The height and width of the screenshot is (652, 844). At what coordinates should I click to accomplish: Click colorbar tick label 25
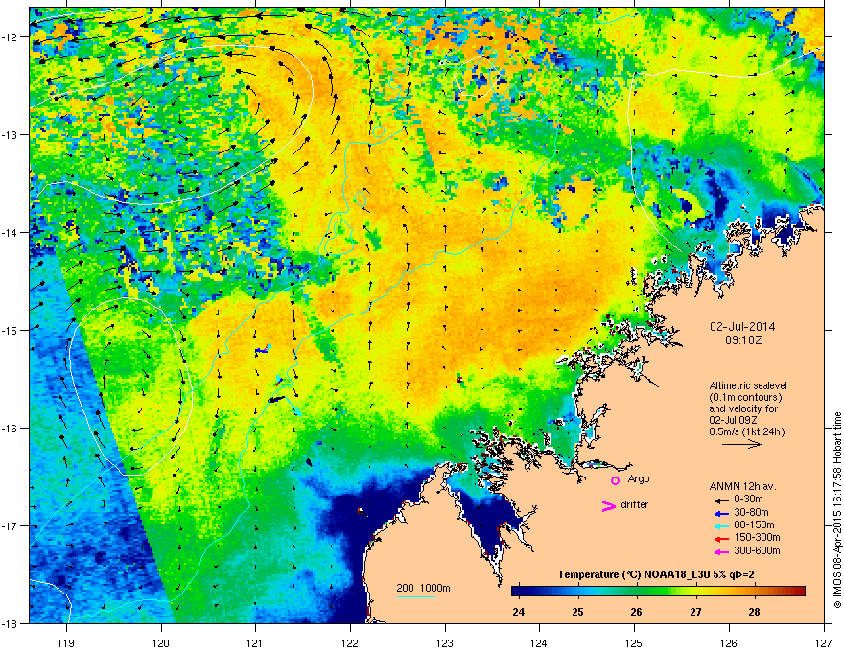577,612
